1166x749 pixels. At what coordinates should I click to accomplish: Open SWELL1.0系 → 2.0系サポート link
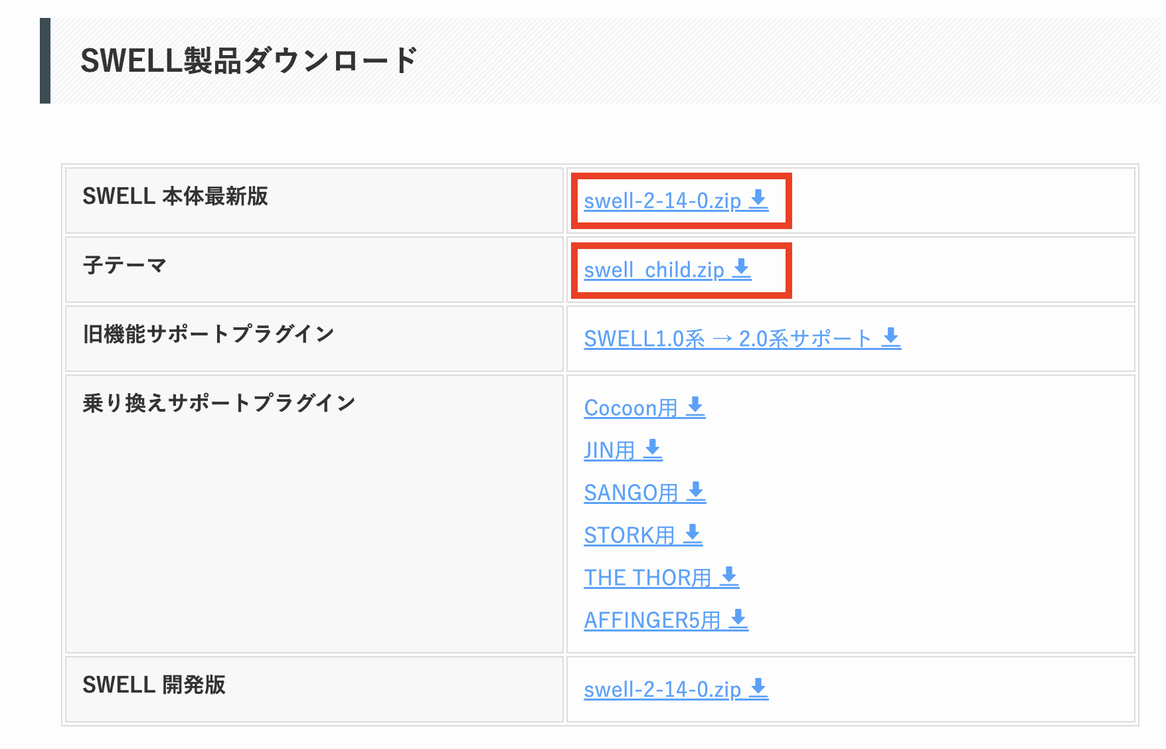pyautogui.click(x=728, y=339)
